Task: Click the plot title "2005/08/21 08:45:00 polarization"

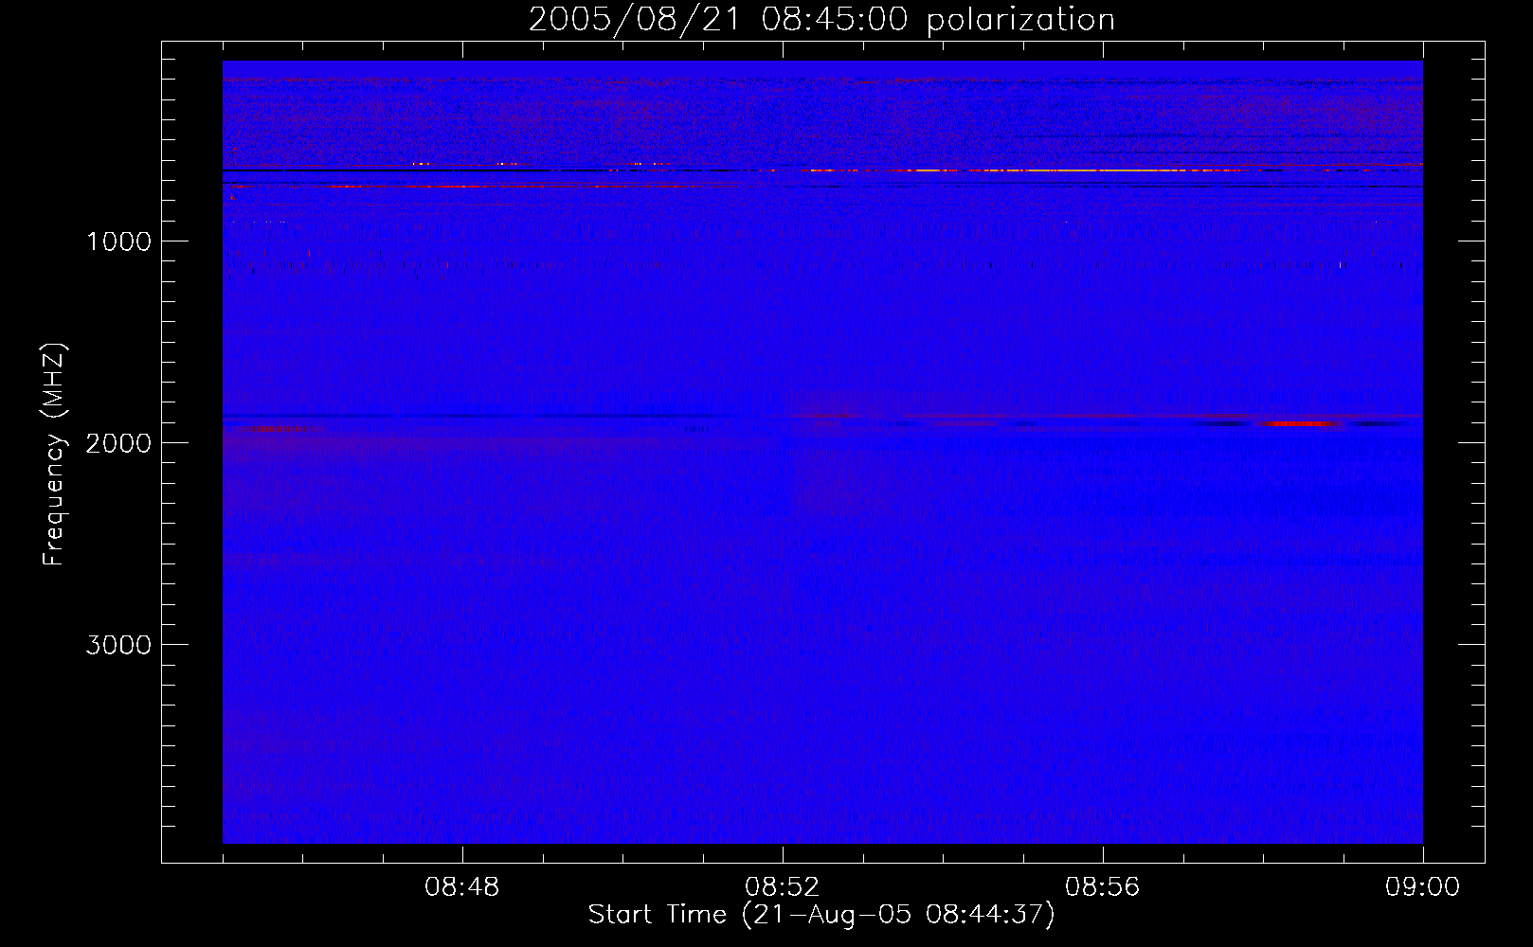Action: (x=821, y=20)
